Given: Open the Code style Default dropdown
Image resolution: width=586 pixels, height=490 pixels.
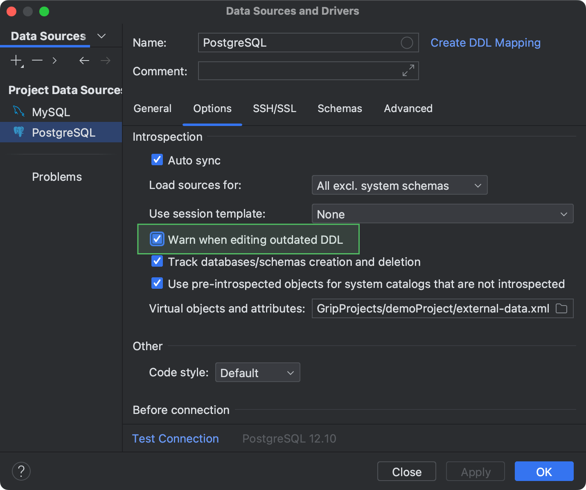Looking at the screenshot, I should pos(257,372).
